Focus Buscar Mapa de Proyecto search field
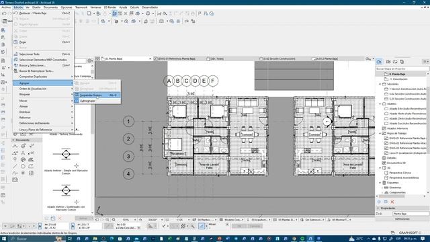This screenshot has height=242, width=430. click(402, 69)
